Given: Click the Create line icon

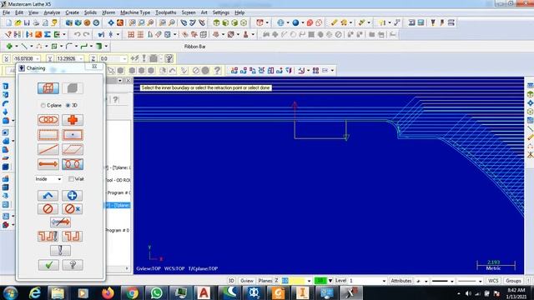Looking at the screenshot, I should click(24, 46).
